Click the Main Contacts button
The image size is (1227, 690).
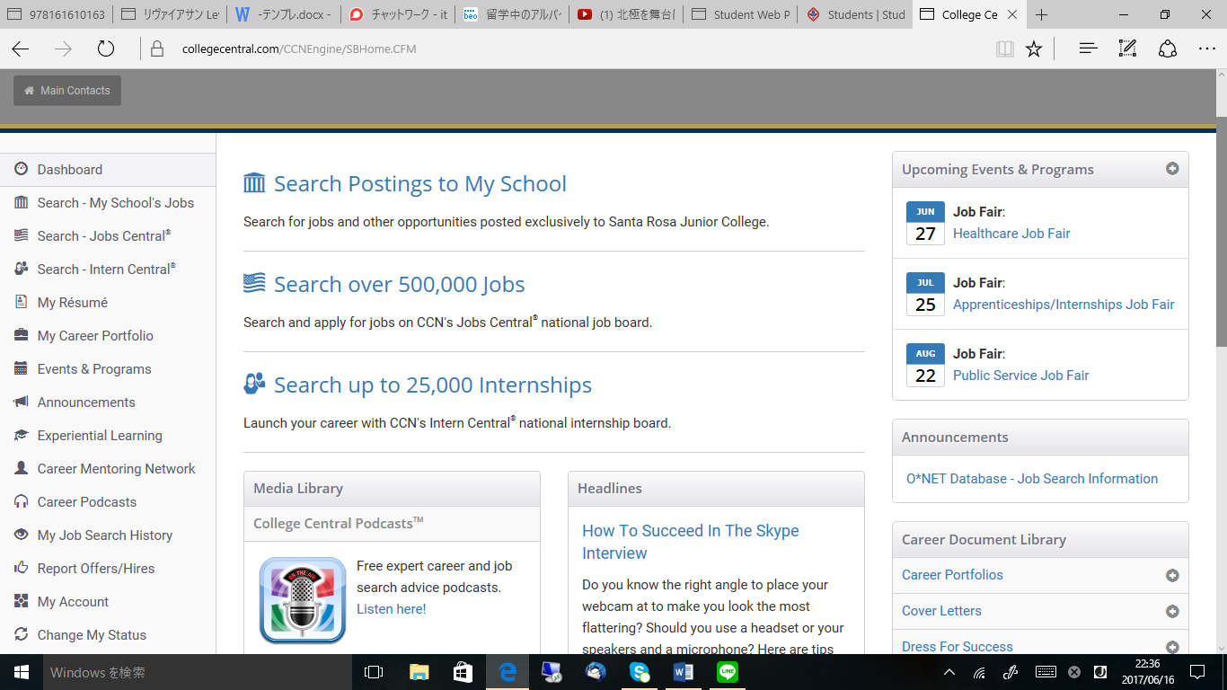pos(67,91)
